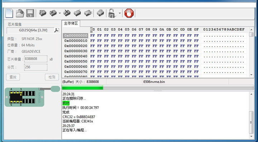Click the 分页 field showing 256

click(x=36, y=67)
